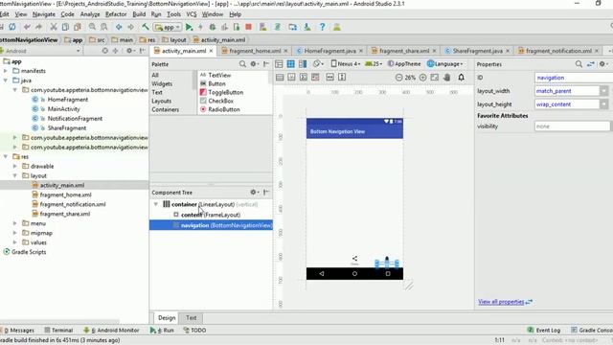This screenshot has height=345, width=613.
Task: Zoom out the layout preview
Action: (x=398, y=78)
